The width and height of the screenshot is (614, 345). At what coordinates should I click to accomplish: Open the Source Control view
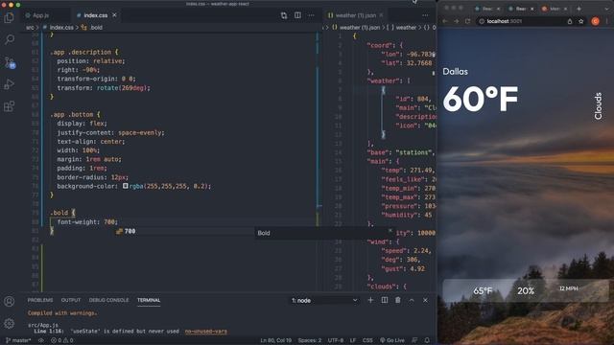tap(10, 61)
